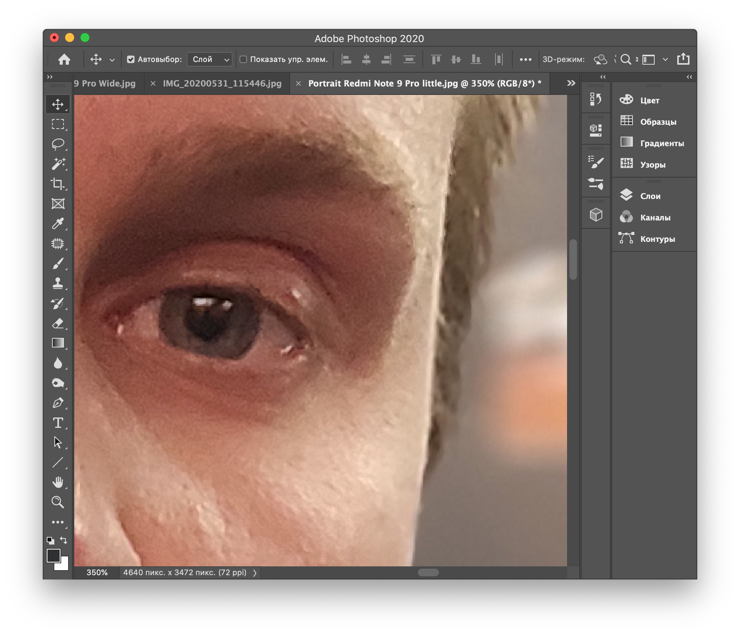Click the 350% zoom level field

pyautogui.click(x=97, y=573)
